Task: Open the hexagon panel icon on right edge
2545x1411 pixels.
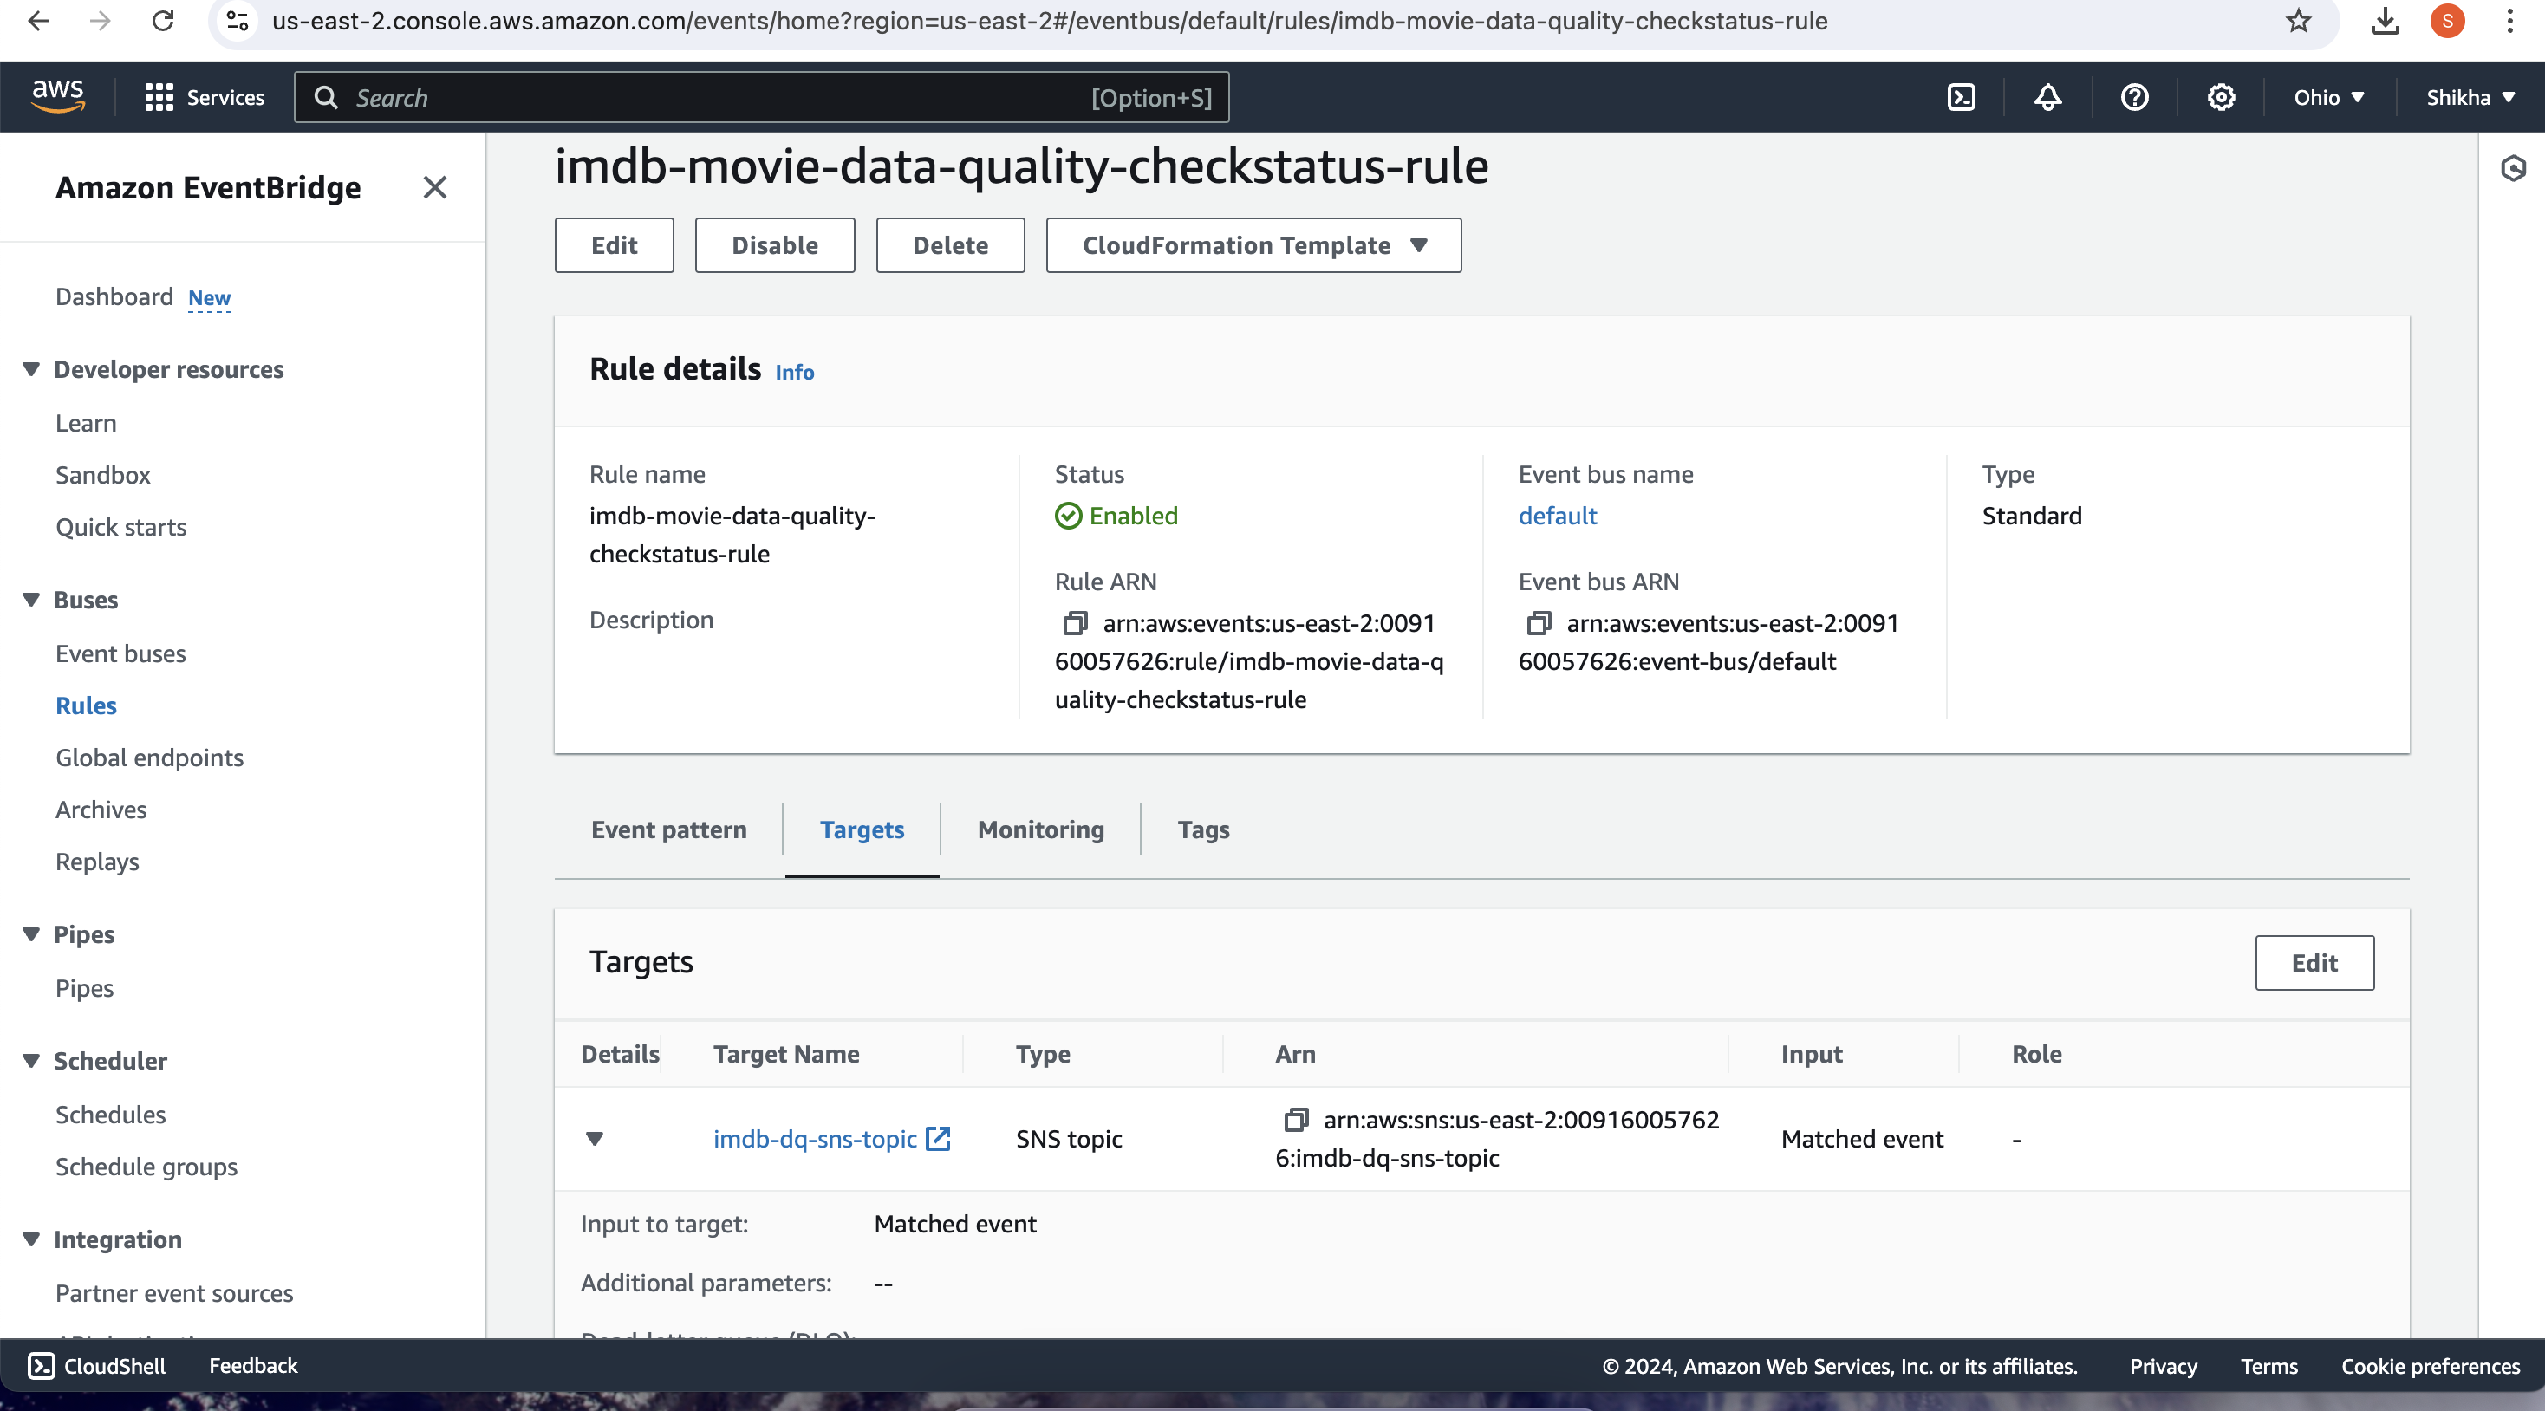Action: tap(2512, 168)
